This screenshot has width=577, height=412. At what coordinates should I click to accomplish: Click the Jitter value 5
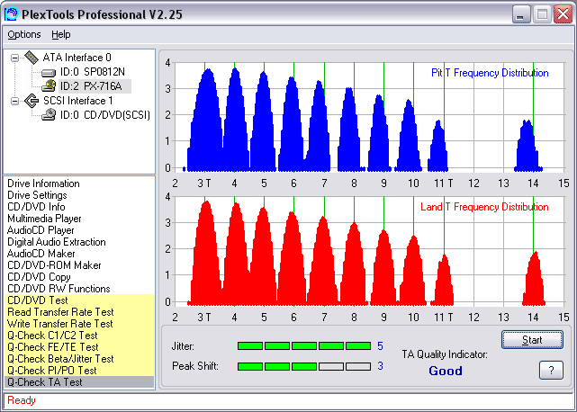click(380, 345)
